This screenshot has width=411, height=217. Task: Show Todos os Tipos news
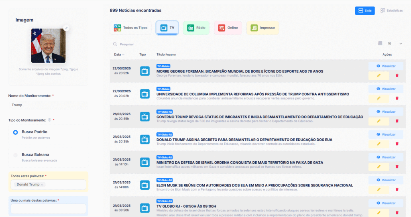pyautogui.click(x=130, y=28)
